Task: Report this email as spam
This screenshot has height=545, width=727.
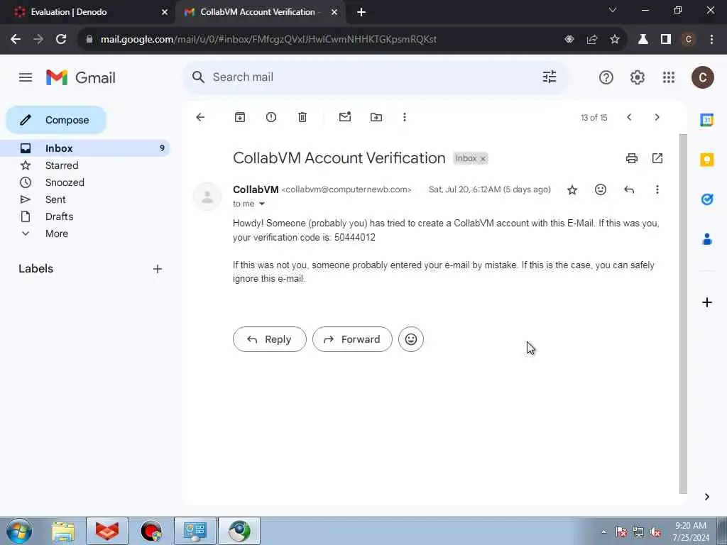Action: click(271, 117)
